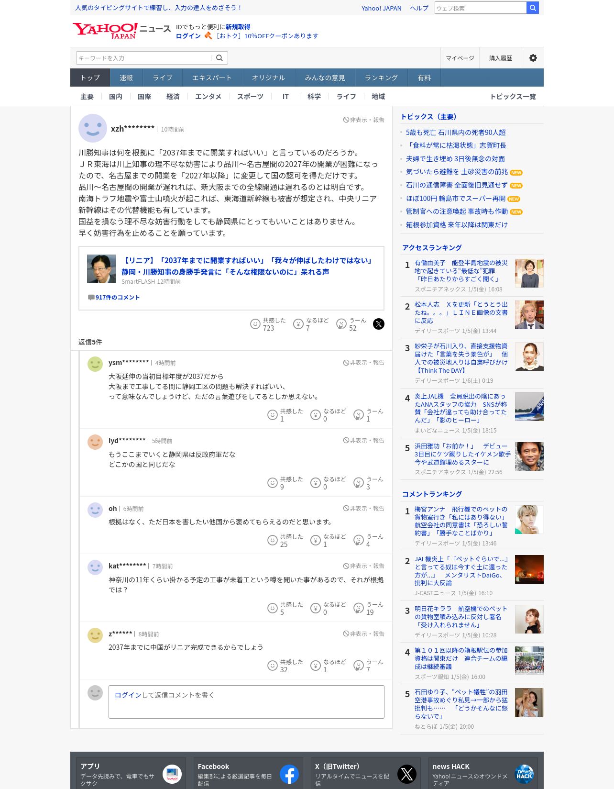Select the トップ tab
Image resolution: width=614 pixels, height=789 pixels.
point(90,78)
